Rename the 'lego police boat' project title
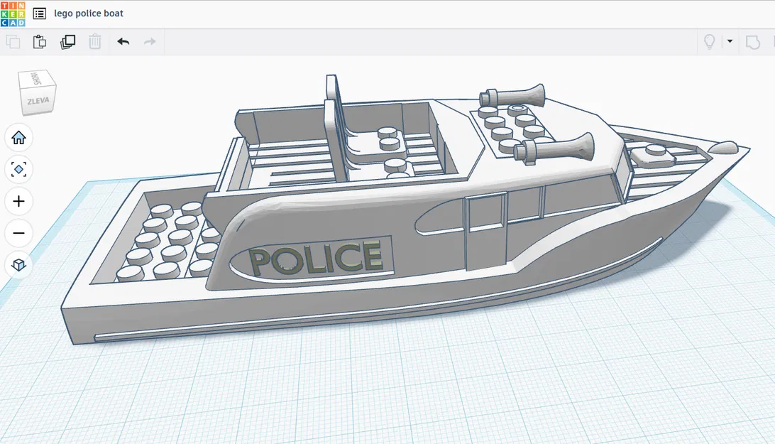The width and height of the screenshot is (775, 444). pyautogui.click(x=89, y=13)
